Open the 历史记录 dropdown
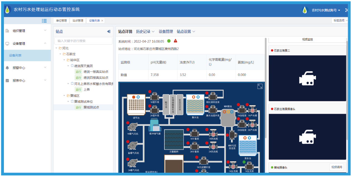Image resolution: width=352 pixels, height=177 pixels. [x=145, y=31]
